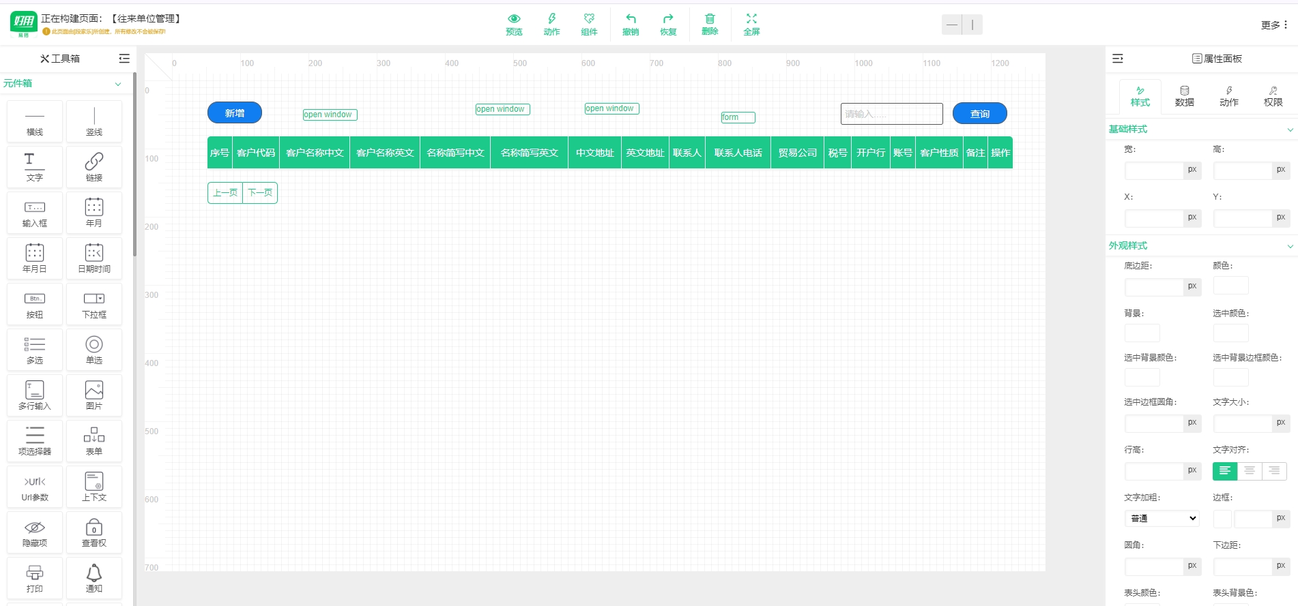Pick the 文字 text component
1298x606 pixels.
[35, 167]
